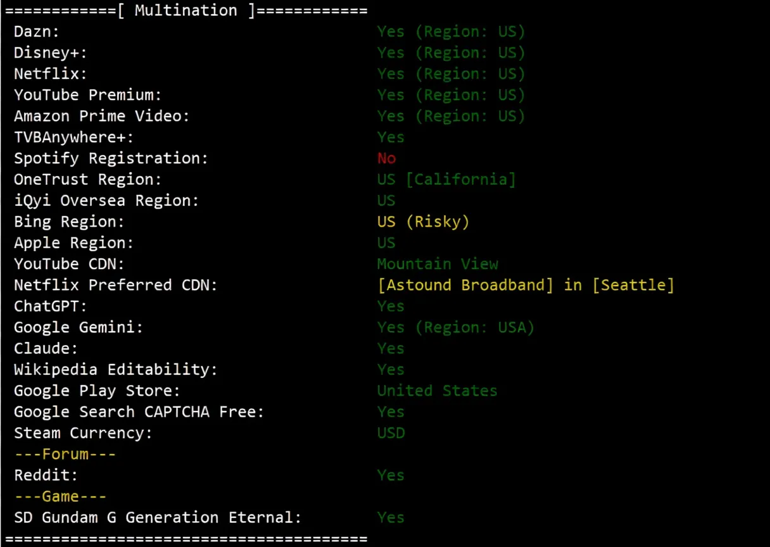The image size is (770, 547).
Task: Select the Dazn row label
Action: point(37,32)
